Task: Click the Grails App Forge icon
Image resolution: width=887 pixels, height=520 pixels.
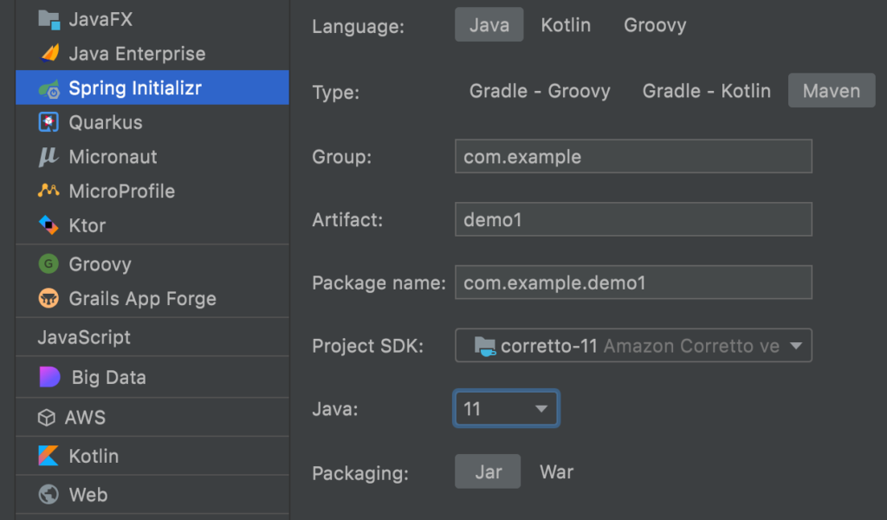Action: click(47, 298)
